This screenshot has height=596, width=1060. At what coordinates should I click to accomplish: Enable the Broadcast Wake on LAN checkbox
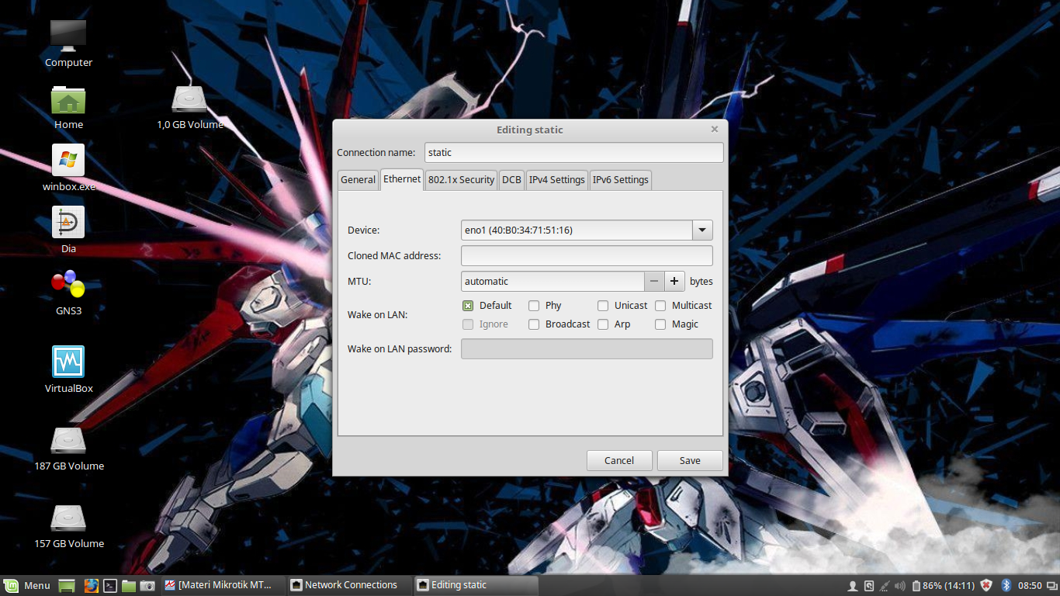534,324
